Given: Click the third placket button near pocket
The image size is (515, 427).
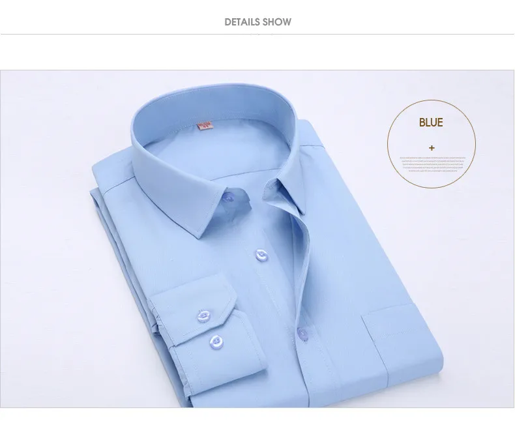Looking at the screenshot, I should point(302,334).
